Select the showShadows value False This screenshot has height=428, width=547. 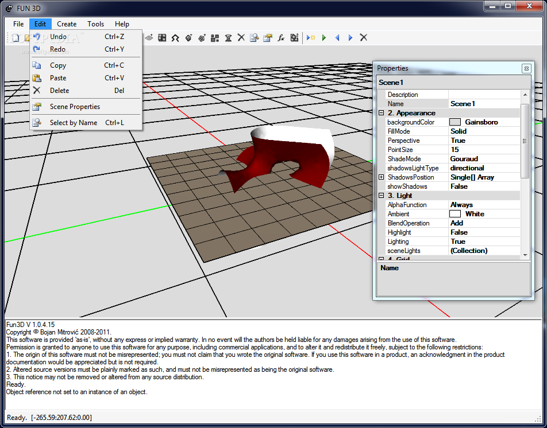484,186
